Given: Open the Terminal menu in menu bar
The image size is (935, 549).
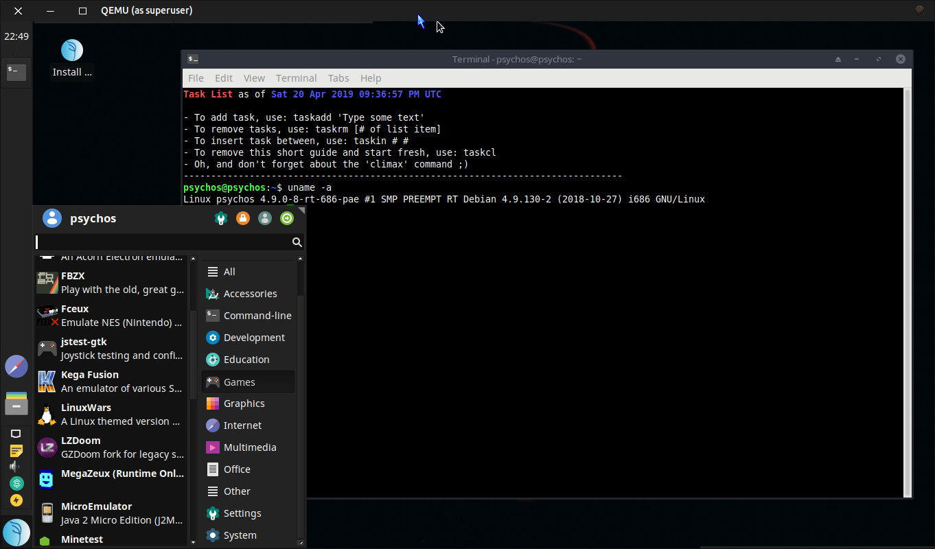Looking at the screenshot, I should [x=297, y=78].
